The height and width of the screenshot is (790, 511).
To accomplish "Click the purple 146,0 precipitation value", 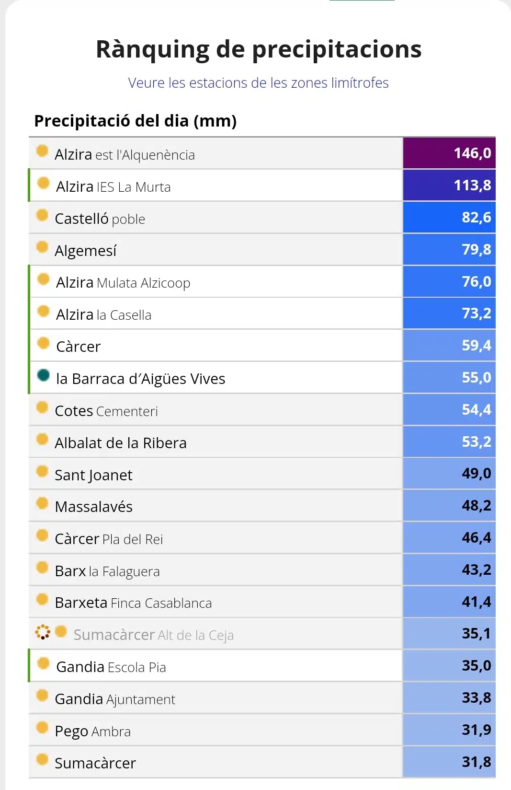I will click(x=449, y=153).
